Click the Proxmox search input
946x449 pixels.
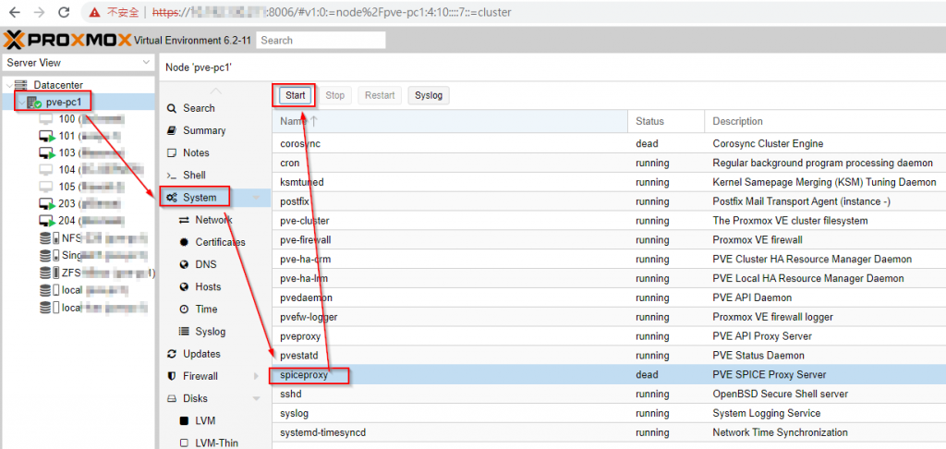point(321,41)
